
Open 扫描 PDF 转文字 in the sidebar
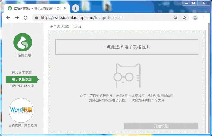coord(22,86)
